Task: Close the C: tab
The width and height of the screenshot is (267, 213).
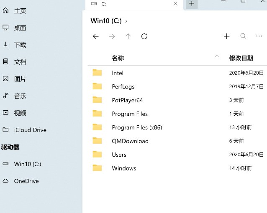Action: click(175, 4)
